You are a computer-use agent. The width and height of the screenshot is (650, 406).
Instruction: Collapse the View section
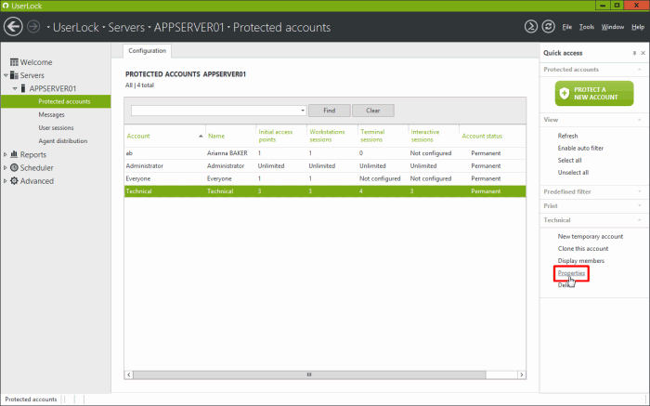click(640, 120)
